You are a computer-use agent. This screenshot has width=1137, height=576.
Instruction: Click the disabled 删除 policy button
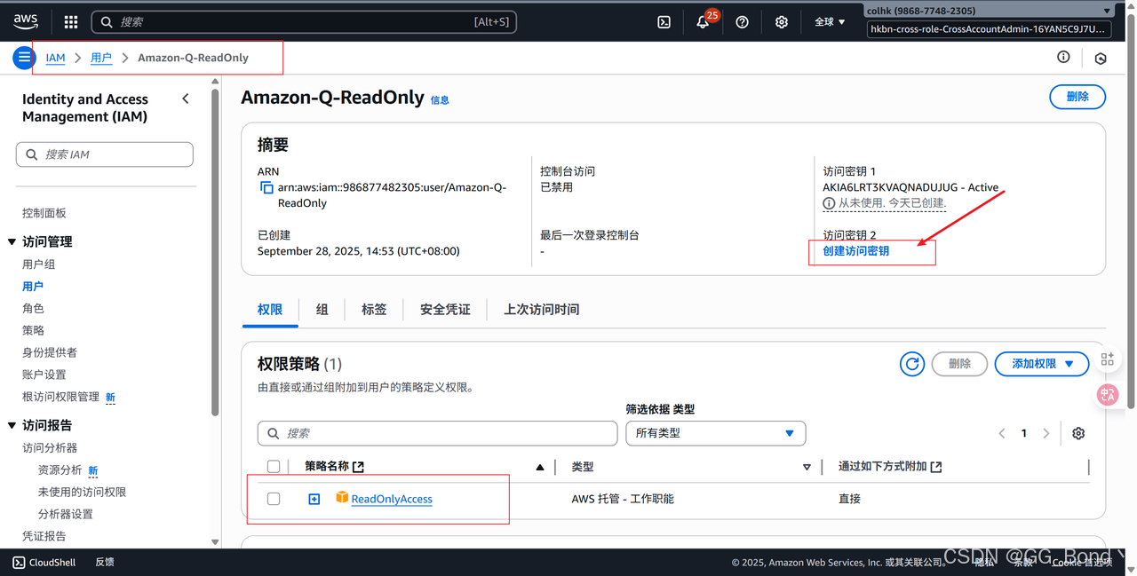tap(959, 363)
